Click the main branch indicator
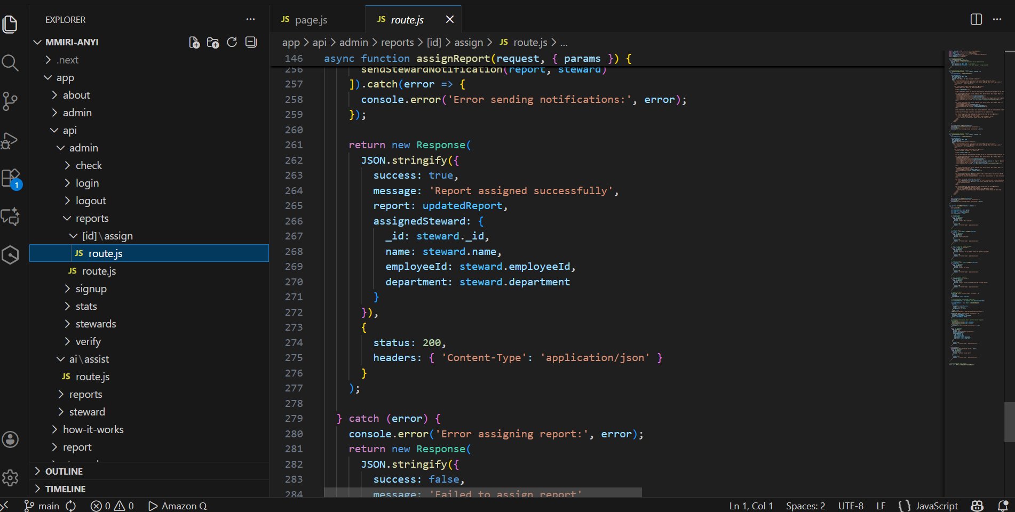 pos(42,506)
